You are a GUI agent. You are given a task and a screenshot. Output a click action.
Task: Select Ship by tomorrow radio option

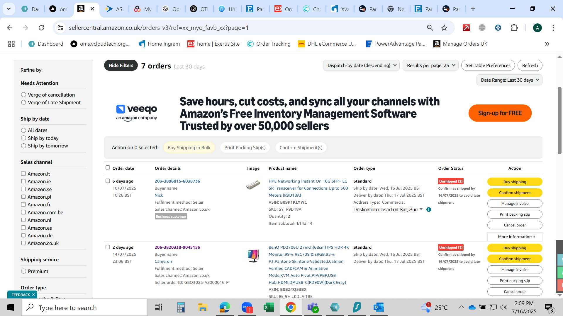pos(24,146)
